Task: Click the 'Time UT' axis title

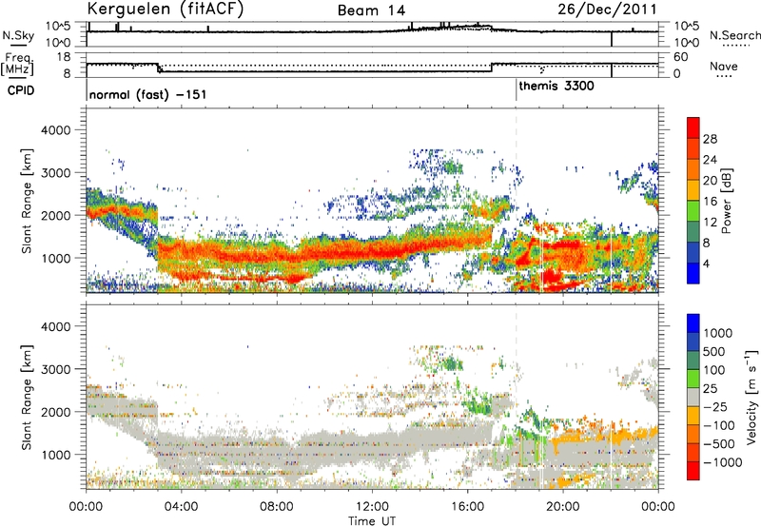Action: coord(372,521)
